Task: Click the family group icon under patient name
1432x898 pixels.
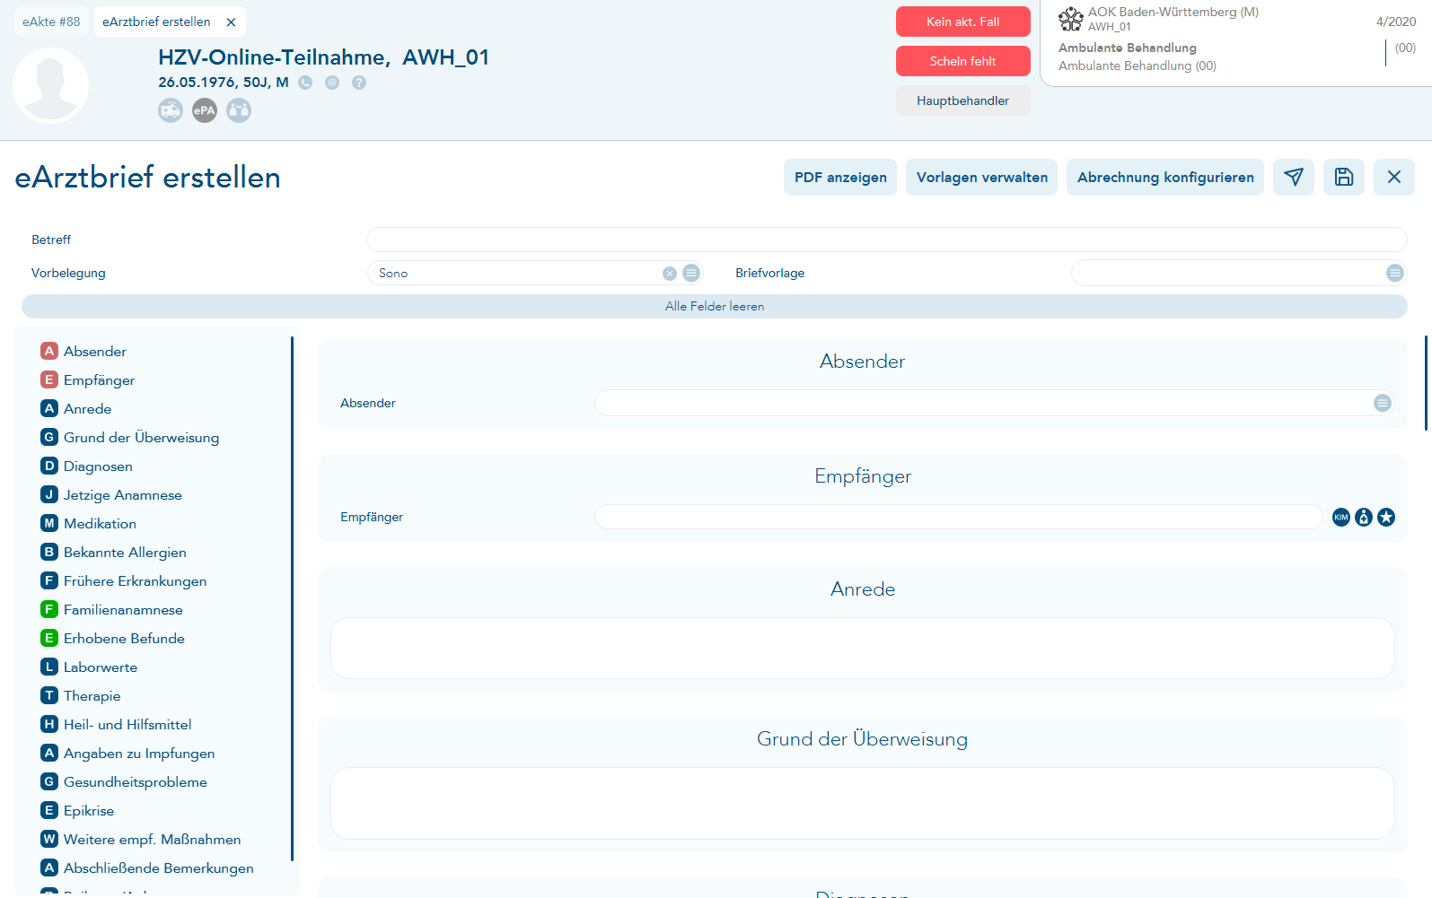Action: [x=239, y=110]
